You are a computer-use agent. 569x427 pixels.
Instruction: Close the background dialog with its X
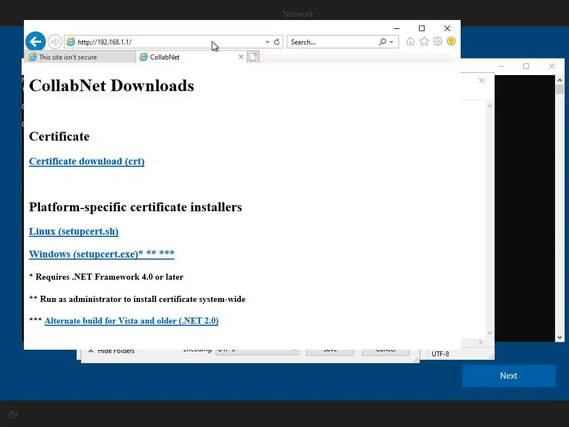(482, 81)
